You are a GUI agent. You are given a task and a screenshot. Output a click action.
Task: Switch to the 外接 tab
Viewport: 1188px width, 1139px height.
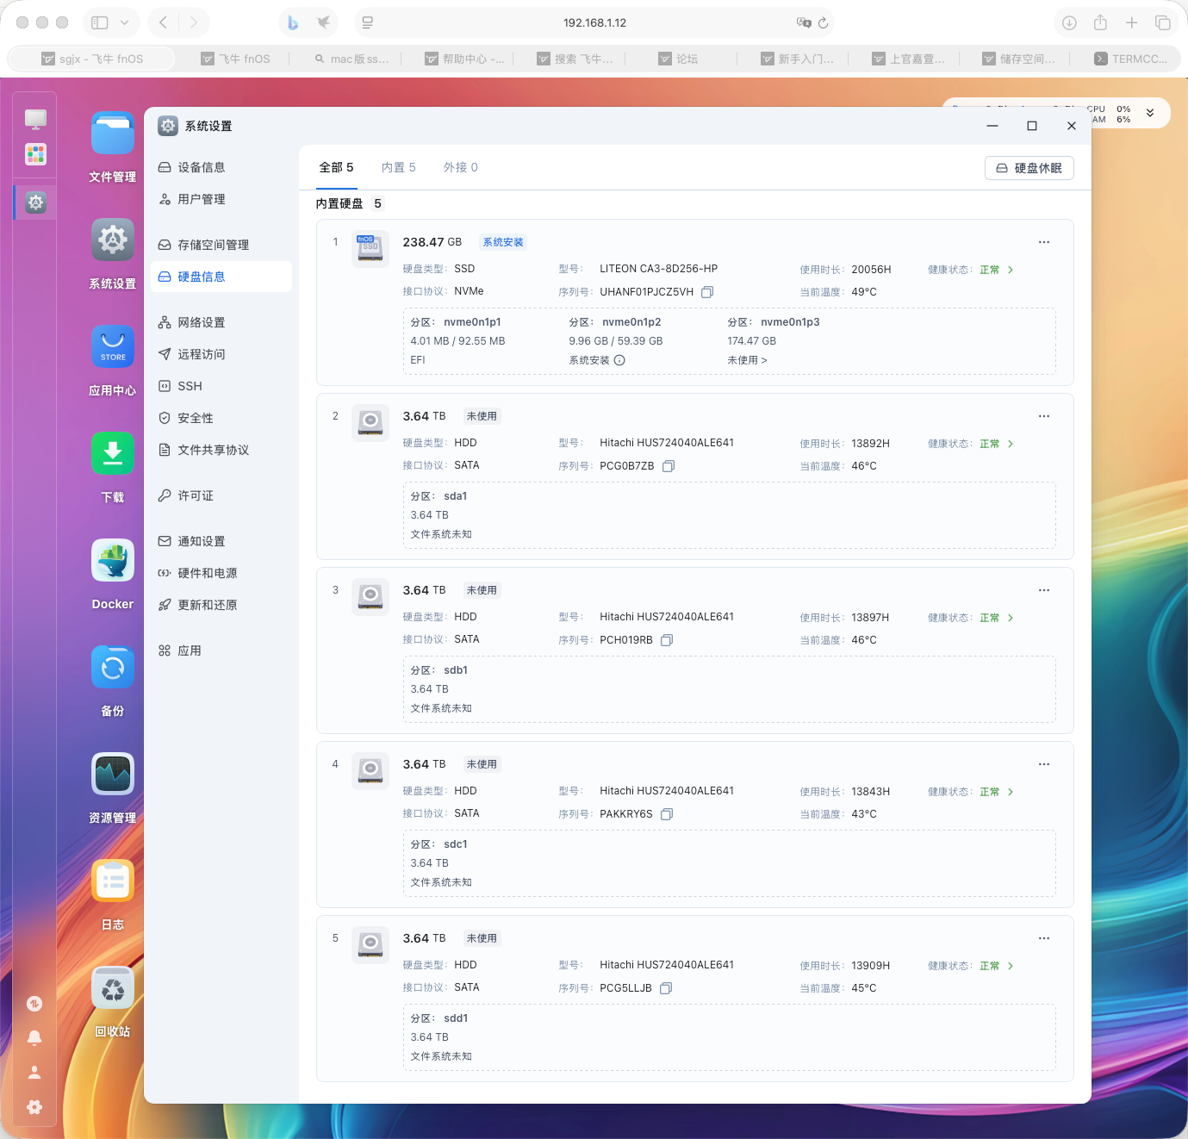tap(461, 167)
